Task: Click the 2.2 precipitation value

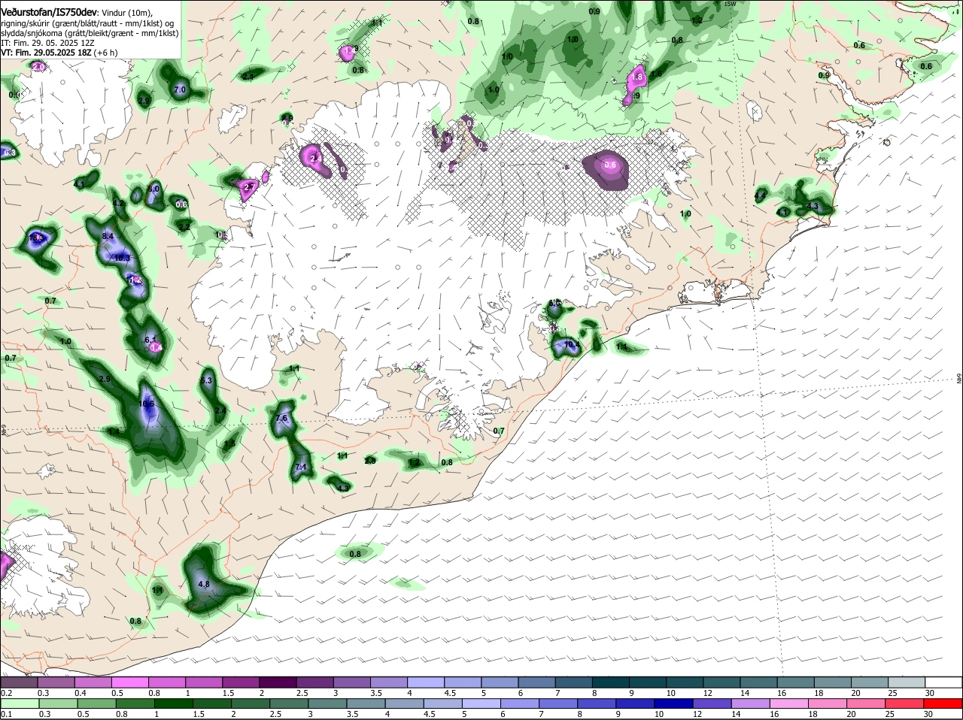Action: click(184, 226)
